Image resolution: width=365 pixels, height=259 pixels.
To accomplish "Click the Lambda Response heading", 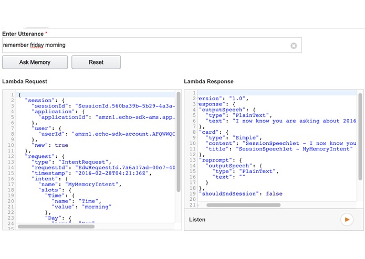I will [x=209, y=82].
